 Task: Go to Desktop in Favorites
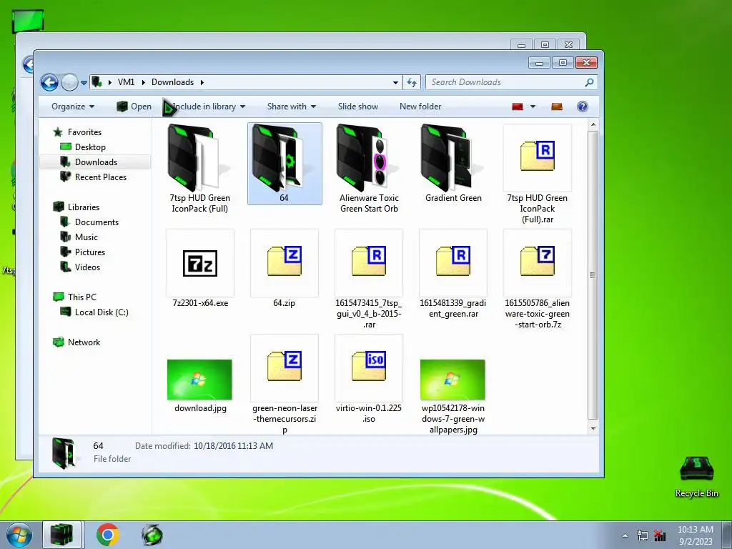(x=90, y=147)
